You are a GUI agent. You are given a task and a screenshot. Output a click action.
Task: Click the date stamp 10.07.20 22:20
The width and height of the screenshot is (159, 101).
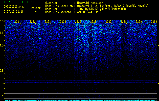[x=13, y=12]
